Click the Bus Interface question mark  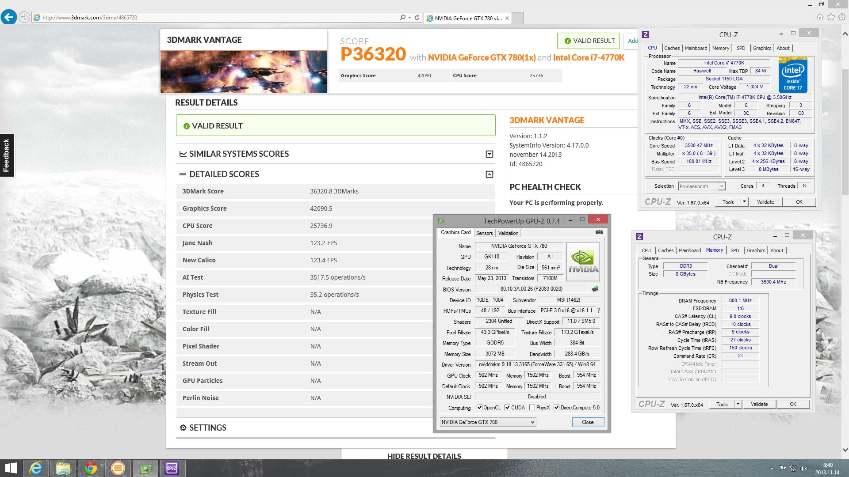coord(599,310)
